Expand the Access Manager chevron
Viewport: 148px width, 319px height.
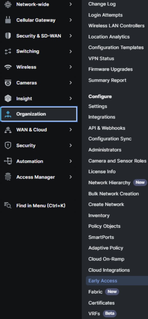tap(71, 177)
